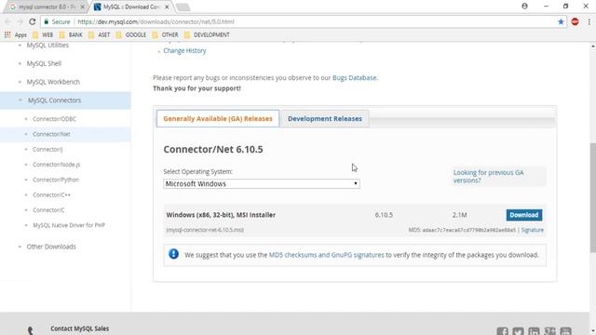Close the MySQL Download tab
The height and width of the screenshot is (335, 596).
tap(167, 7)
